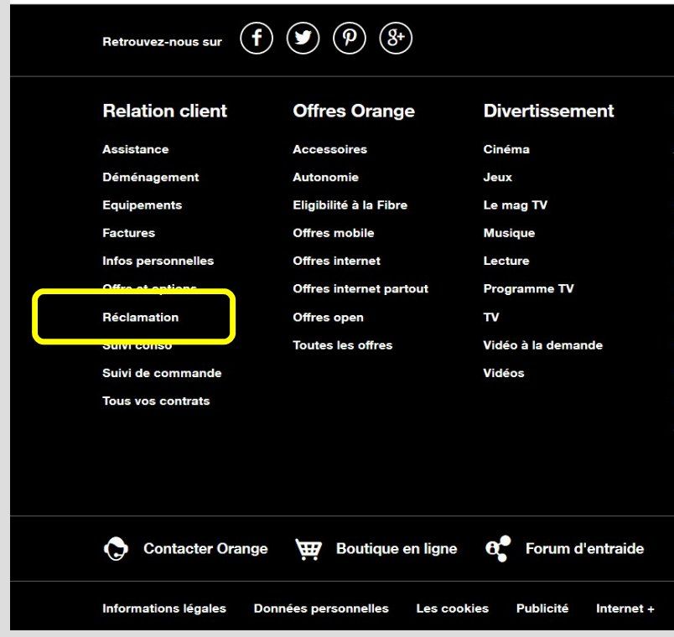Open the Facebook social icon
The image size is (674, 637).
(257, 39)
